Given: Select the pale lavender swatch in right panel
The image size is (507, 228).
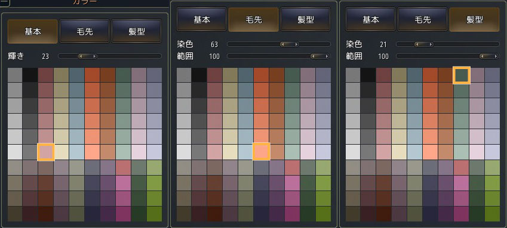Looking at the screenshot, I should coord(493,152).
